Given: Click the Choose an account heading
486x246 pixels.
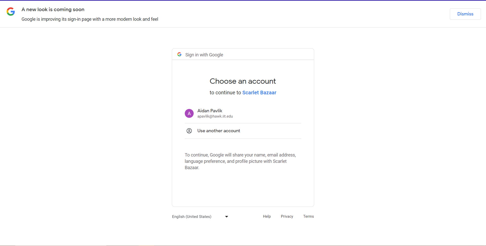Looking at the screenshot, I should [x=243, y=81].
